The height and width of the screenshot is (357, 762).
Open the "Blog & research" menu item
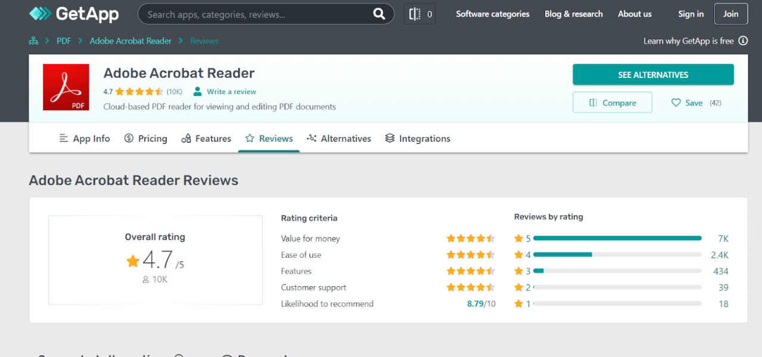coord(573,14)
